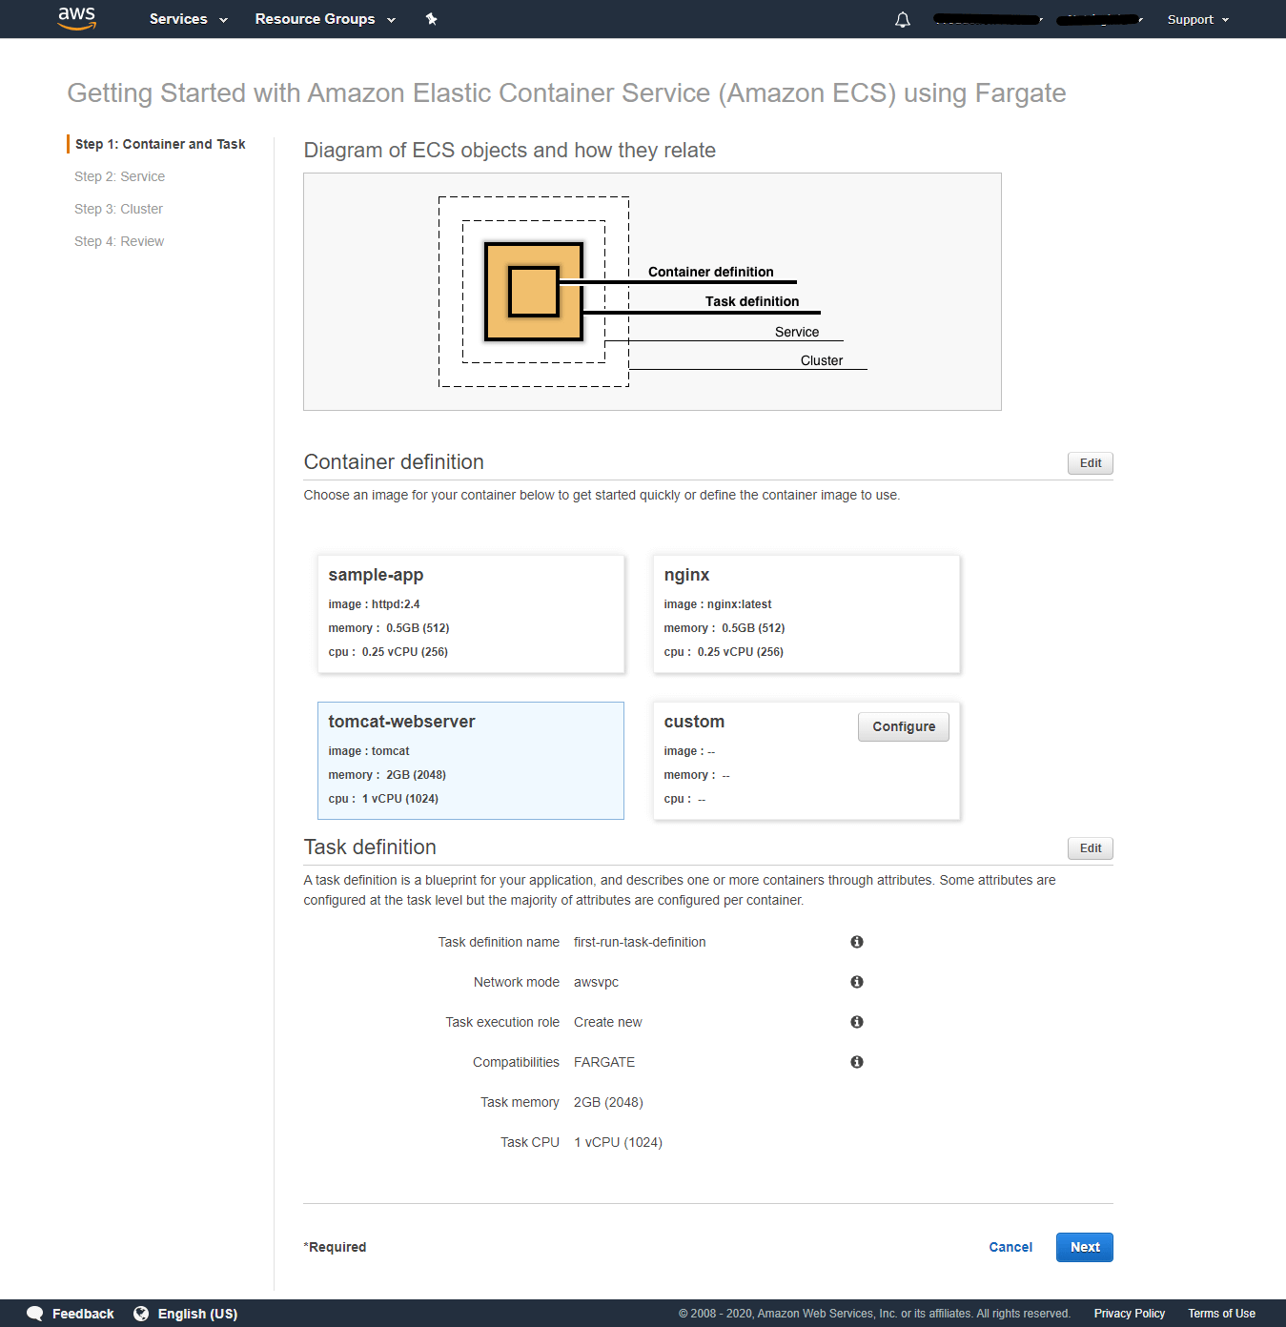Select the tomcat-webserver container card
This screenshot has width=1286, height=1327.
tap(471, 761)
